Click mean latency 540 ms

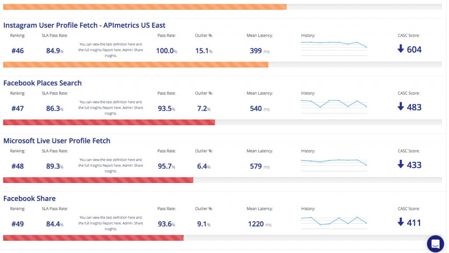(x=260, y=109)
